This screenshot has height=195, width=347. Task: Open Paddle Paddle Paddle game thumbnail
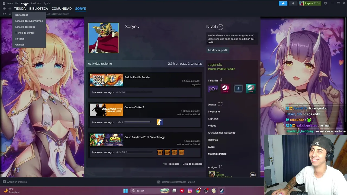point(106,80)
